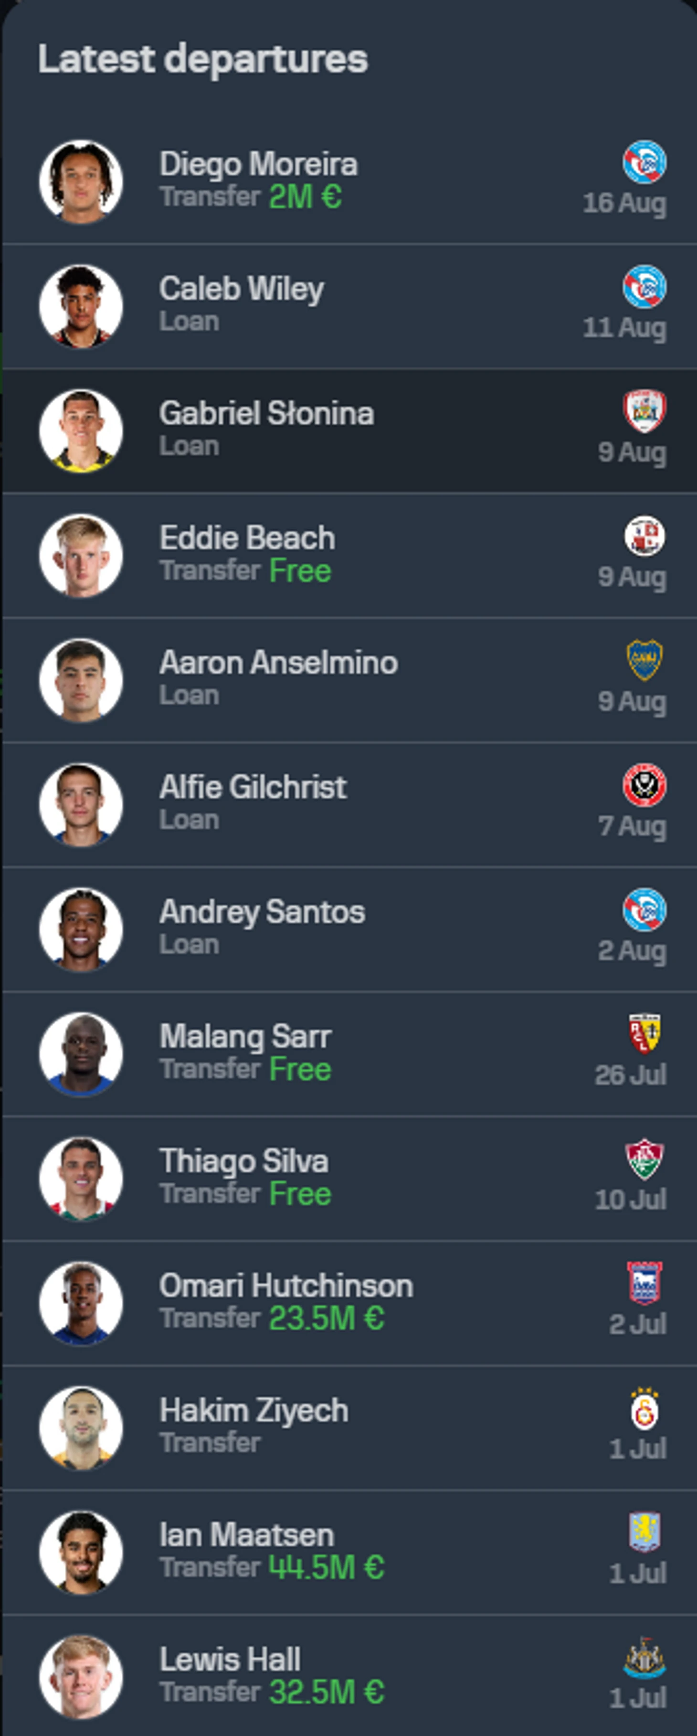The height and width of the screenshot is (1736, 697).
Task: Click the Diego Moreira player name
Action: point(258,164)
